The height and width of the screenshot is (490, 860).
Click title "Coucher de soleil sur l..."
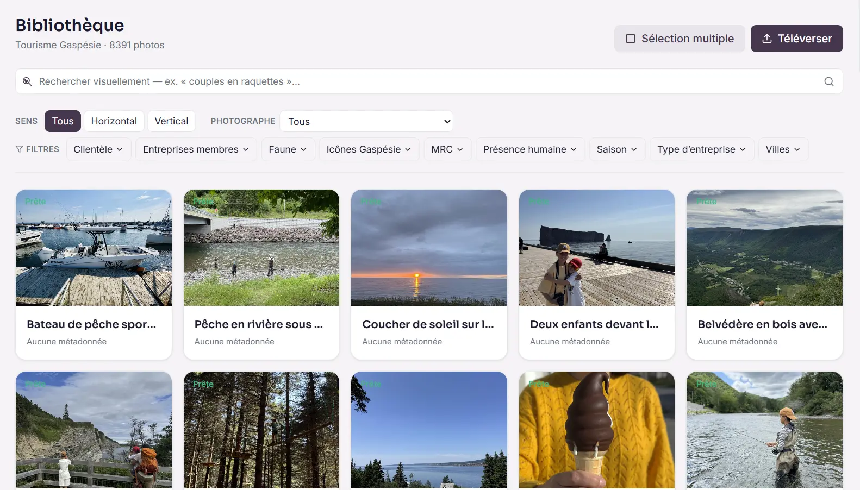point(428,324)
